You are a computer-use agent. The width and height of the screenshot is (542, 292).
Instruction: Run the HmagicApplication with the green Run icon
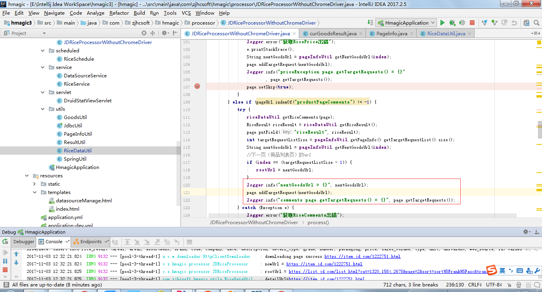tap(442, 23)
